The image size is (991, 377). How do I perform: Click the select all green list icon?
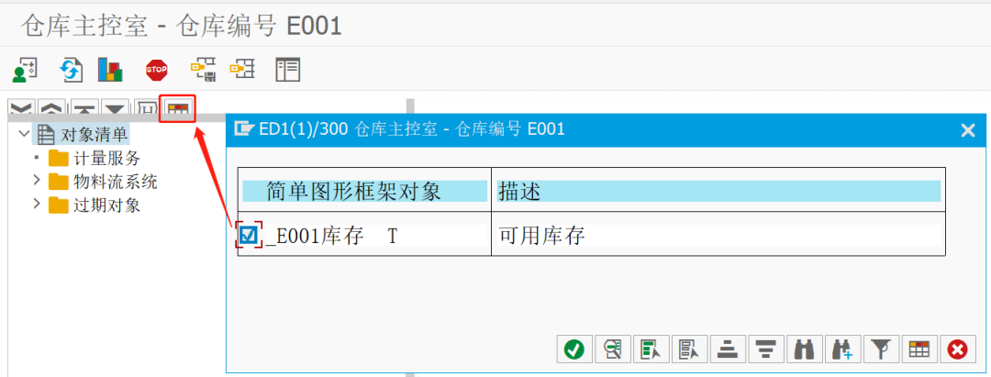(651, 349)
